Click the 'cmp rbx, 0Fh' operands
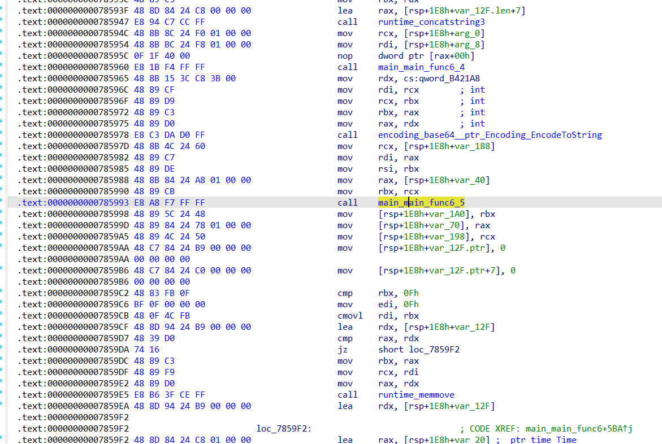 [x=399, y=293]
